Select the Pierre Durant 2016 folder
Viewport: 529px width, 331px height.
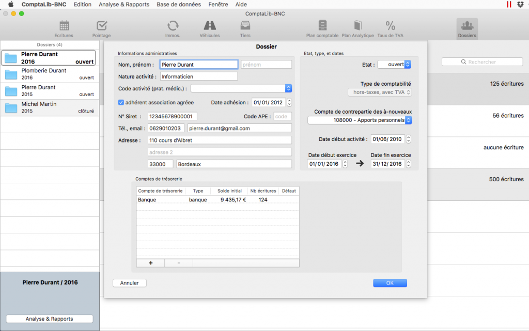49,58
